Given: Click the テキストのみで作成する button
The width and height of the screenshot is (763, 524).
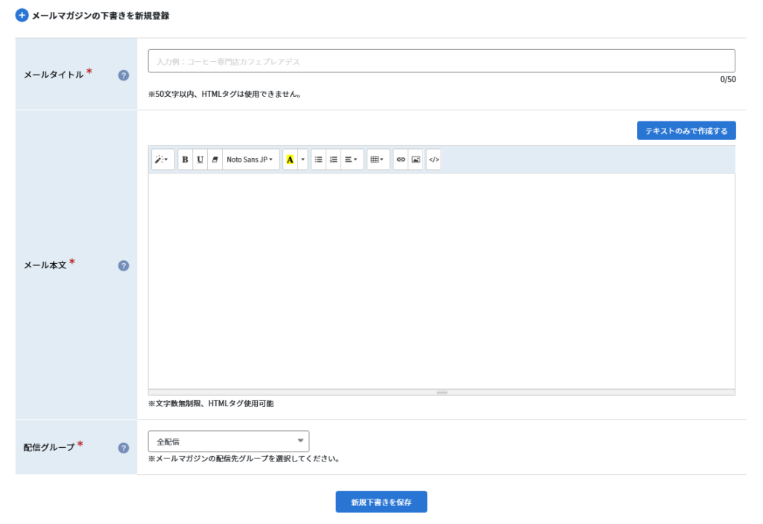Looking at the screenshot, I should point(686,130).
